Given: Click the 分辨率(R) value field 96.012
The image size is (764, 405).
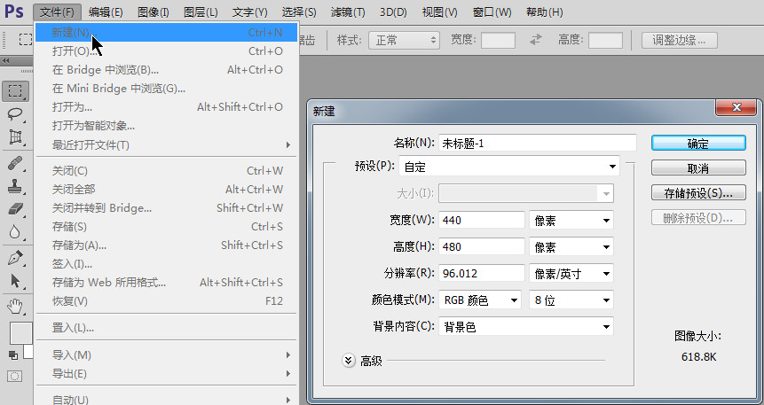Looking at the screenshot, I should pyautogui.click(x=482, y=274).
